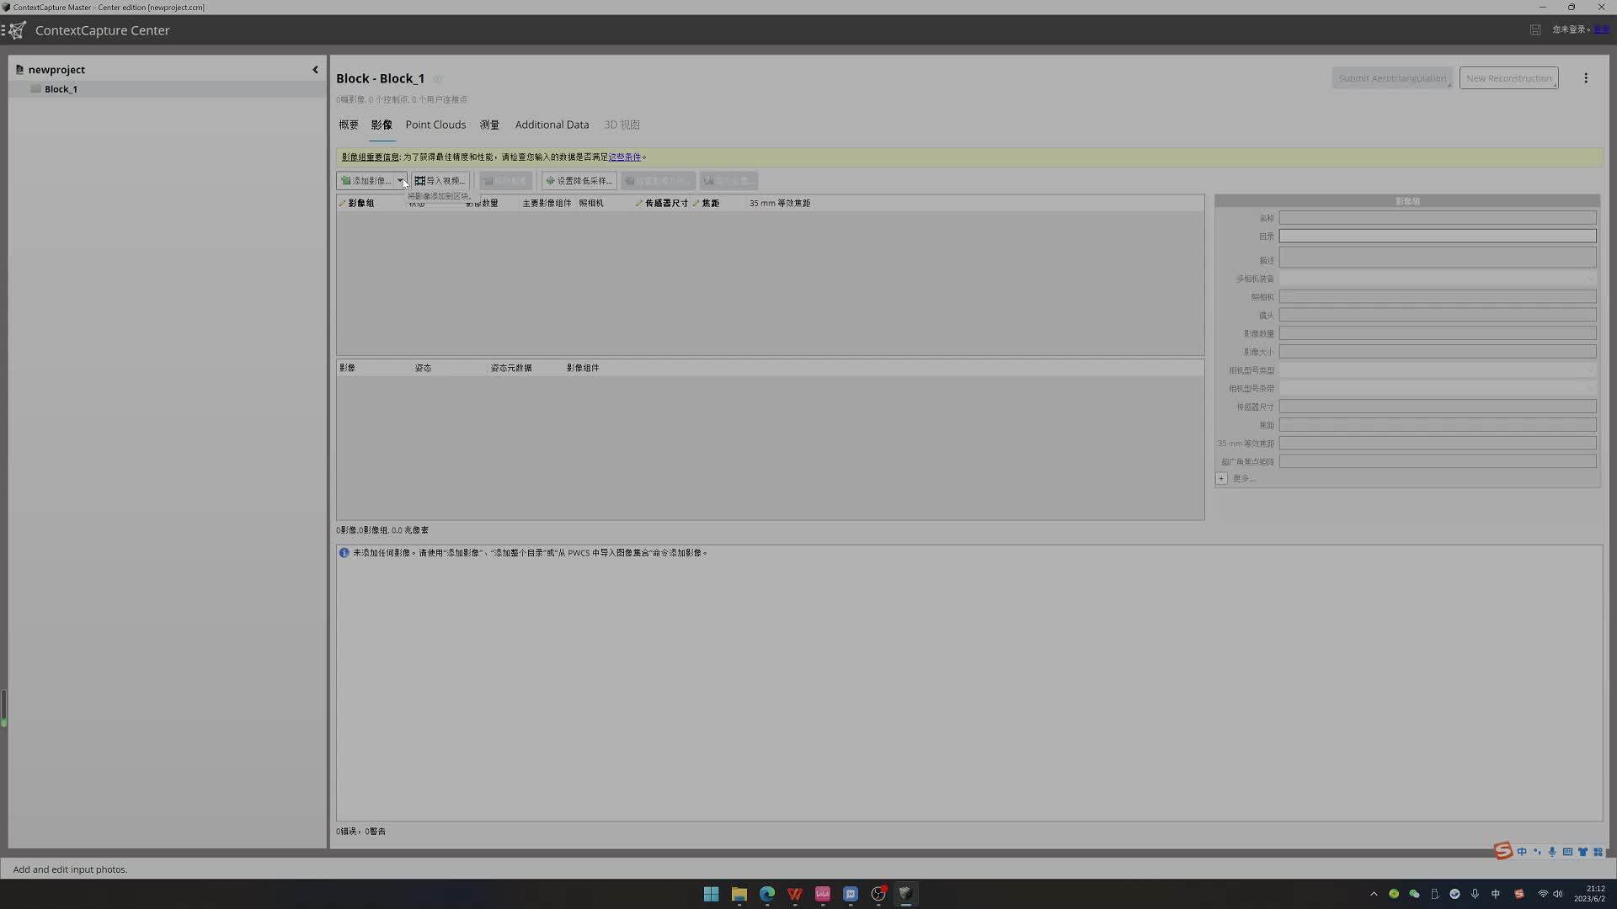The width and height of the screenshot is (1617, 909).
Task: Save the project via title bar save icon
Action: [x=1534, y=29]
